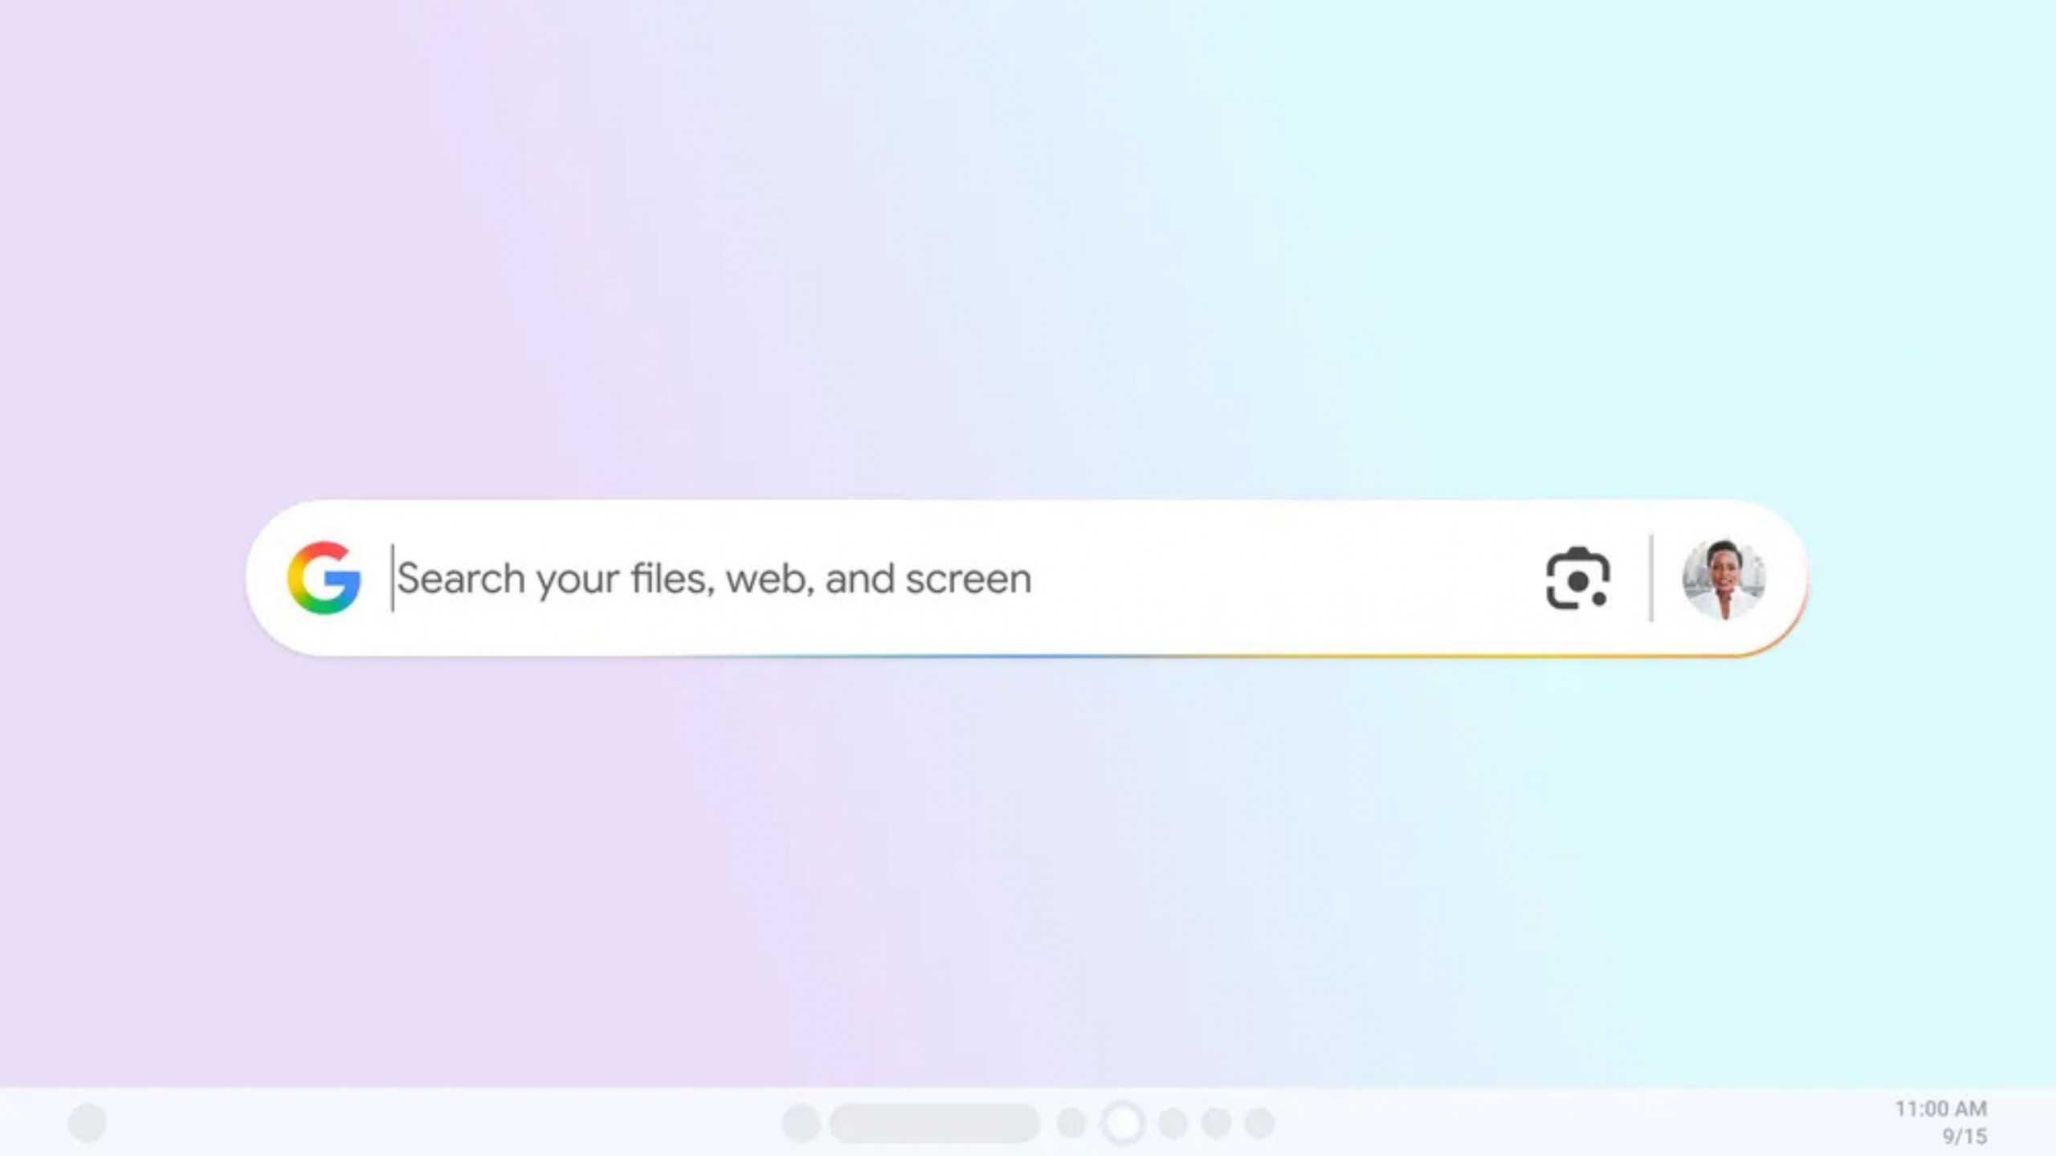Image resolution: width=2056 pixels, height=1156 pixels.
Task: Open the user profile avatar
Action: tap(1724, 579)
